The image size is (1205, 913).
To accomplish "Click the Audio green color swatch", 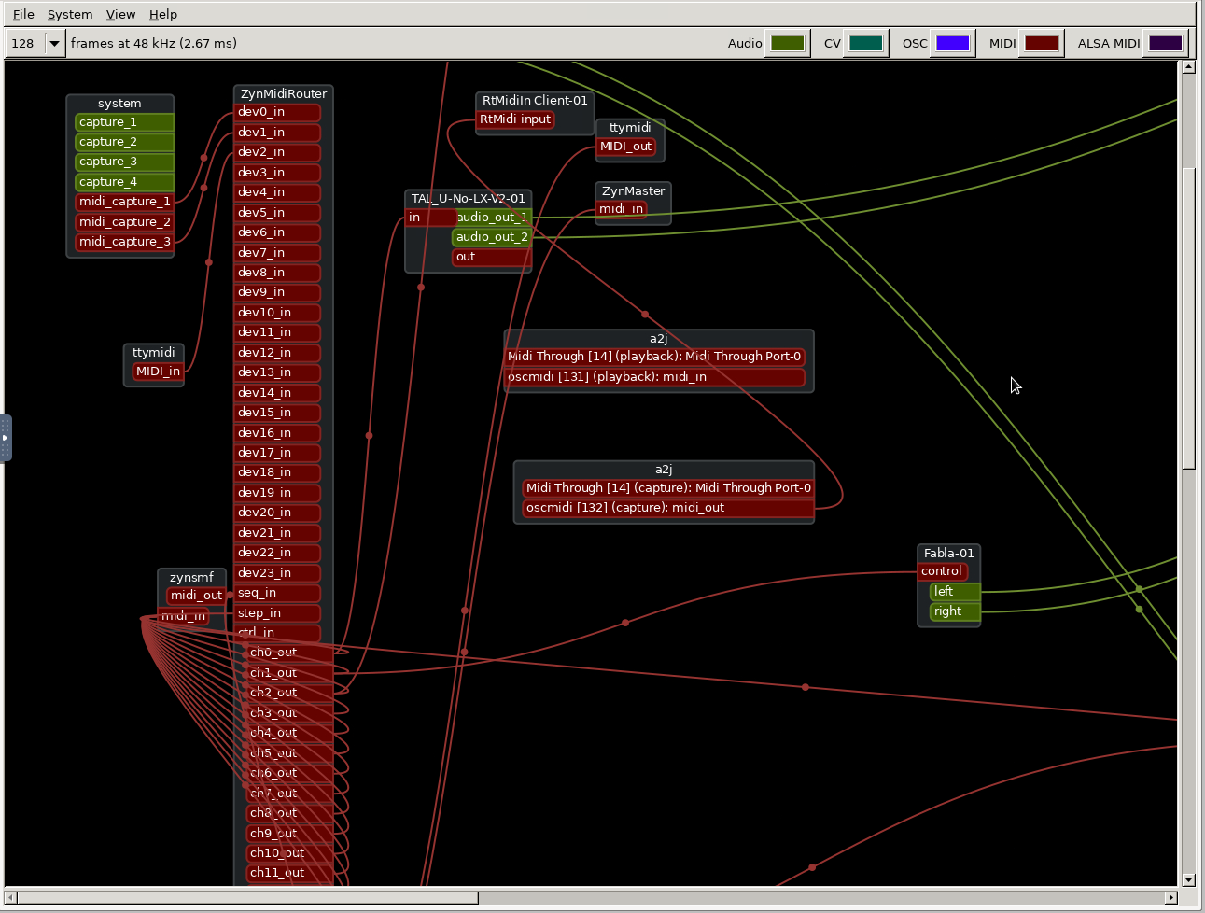I will coord(787,43).
